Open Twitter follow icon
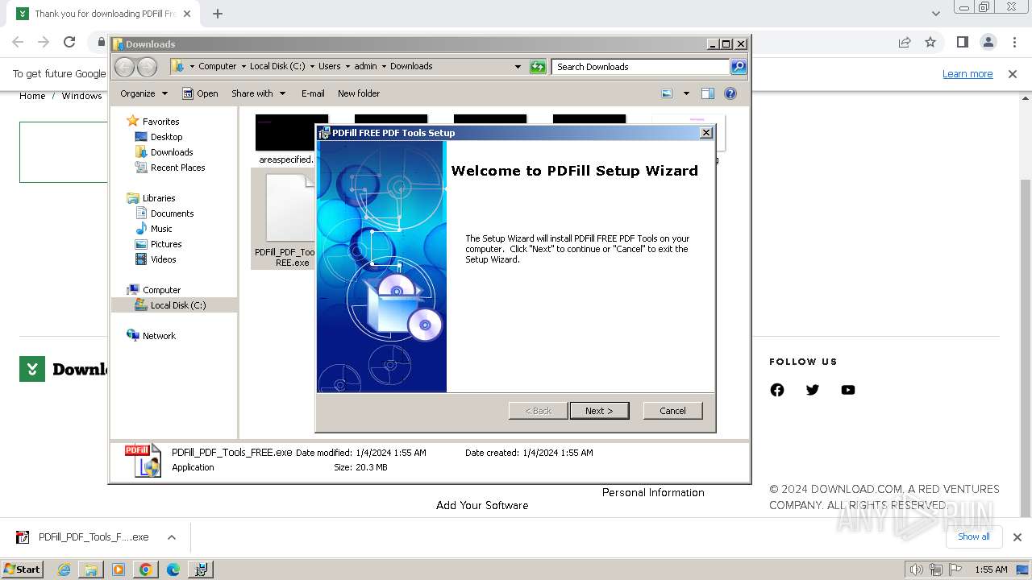The width and height of the screenshot is (1032, 580). [813, 390]
